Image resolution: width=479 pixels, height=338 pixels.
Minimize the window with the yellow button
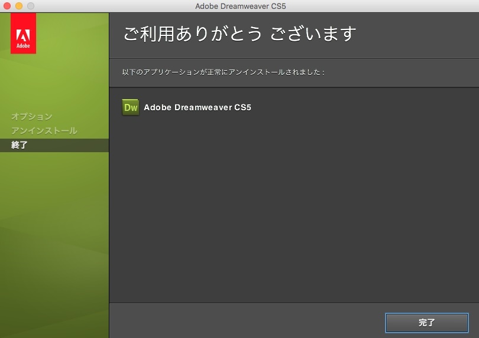click(x=19, y=6)
